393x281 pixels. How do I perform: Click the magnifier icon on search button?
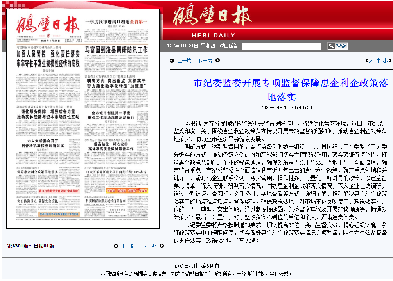(331, 46)
